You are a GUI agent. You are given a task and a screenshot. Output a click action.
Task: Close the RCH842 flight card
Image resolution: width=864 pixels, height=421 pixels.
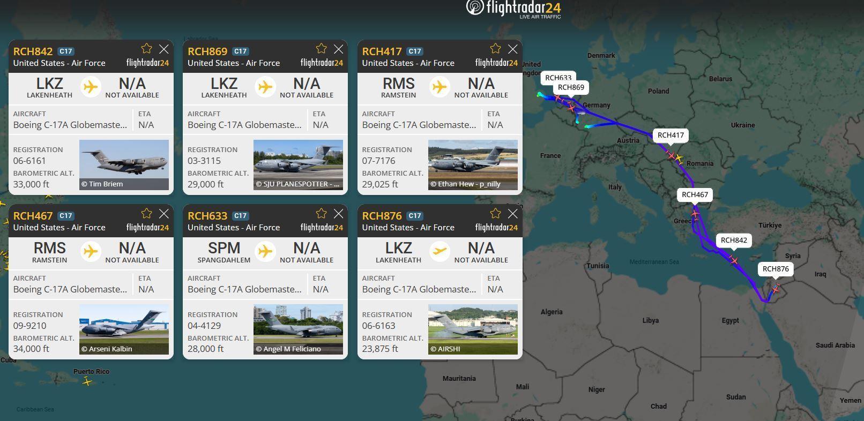point(164,49)
